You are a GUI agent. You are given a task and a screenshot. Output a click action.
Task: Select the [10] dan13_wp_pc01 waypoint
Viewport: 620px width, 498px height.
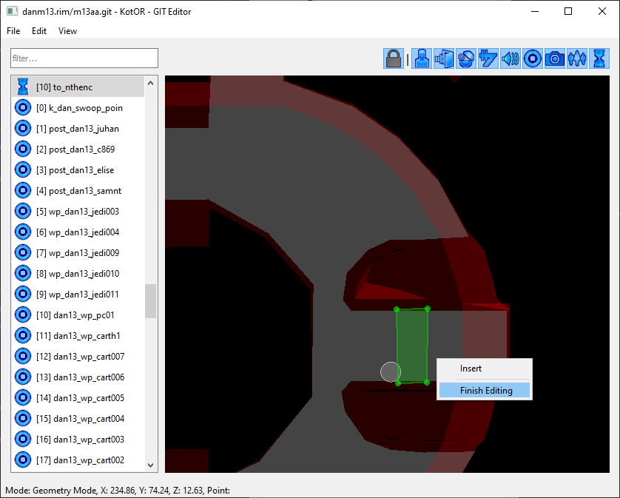78,315
